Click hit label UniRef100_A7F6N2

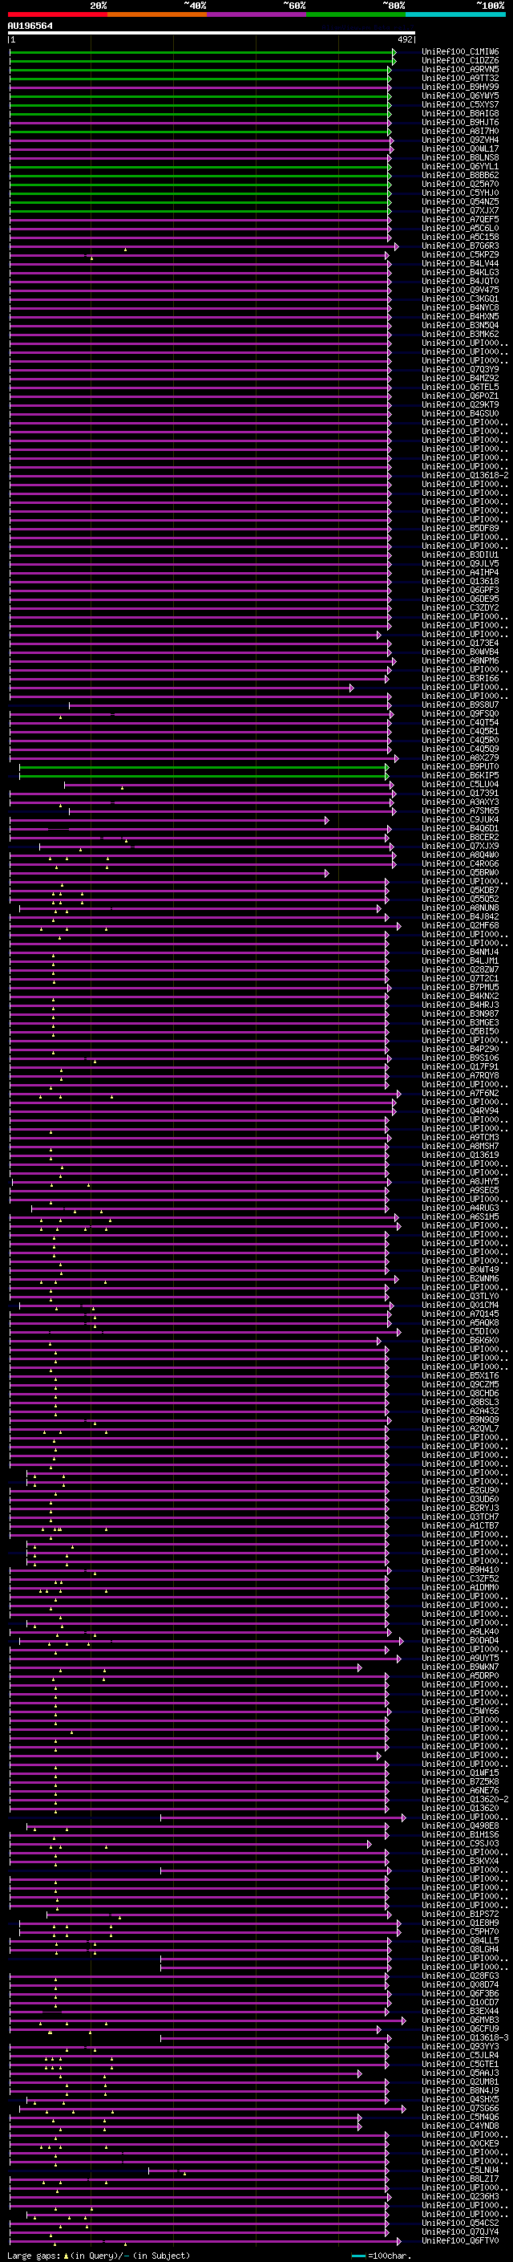click(460, 1093)
